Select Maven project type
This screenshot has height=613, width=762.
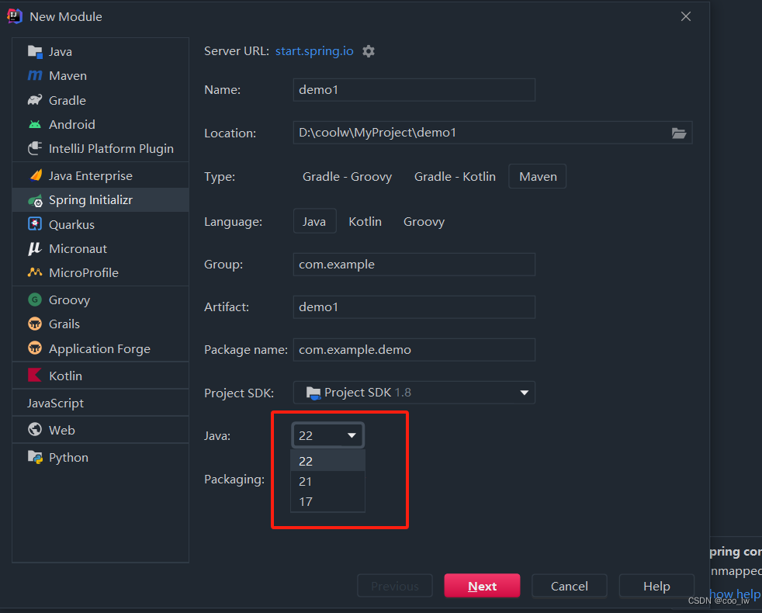538,176
